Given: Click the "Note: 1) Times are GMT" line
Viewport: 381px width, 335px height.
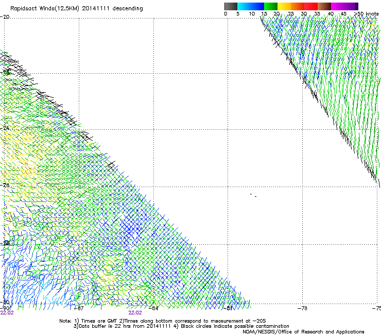Looking at the screenshot, I should click(x=163, y=321).
